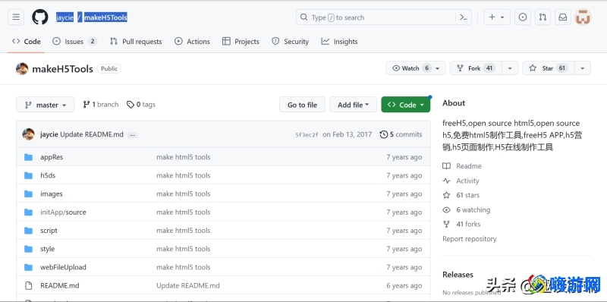The height and width of the screenshot is (302, 607).
Task: View the 1 branch link
Action: click(101, 105)
